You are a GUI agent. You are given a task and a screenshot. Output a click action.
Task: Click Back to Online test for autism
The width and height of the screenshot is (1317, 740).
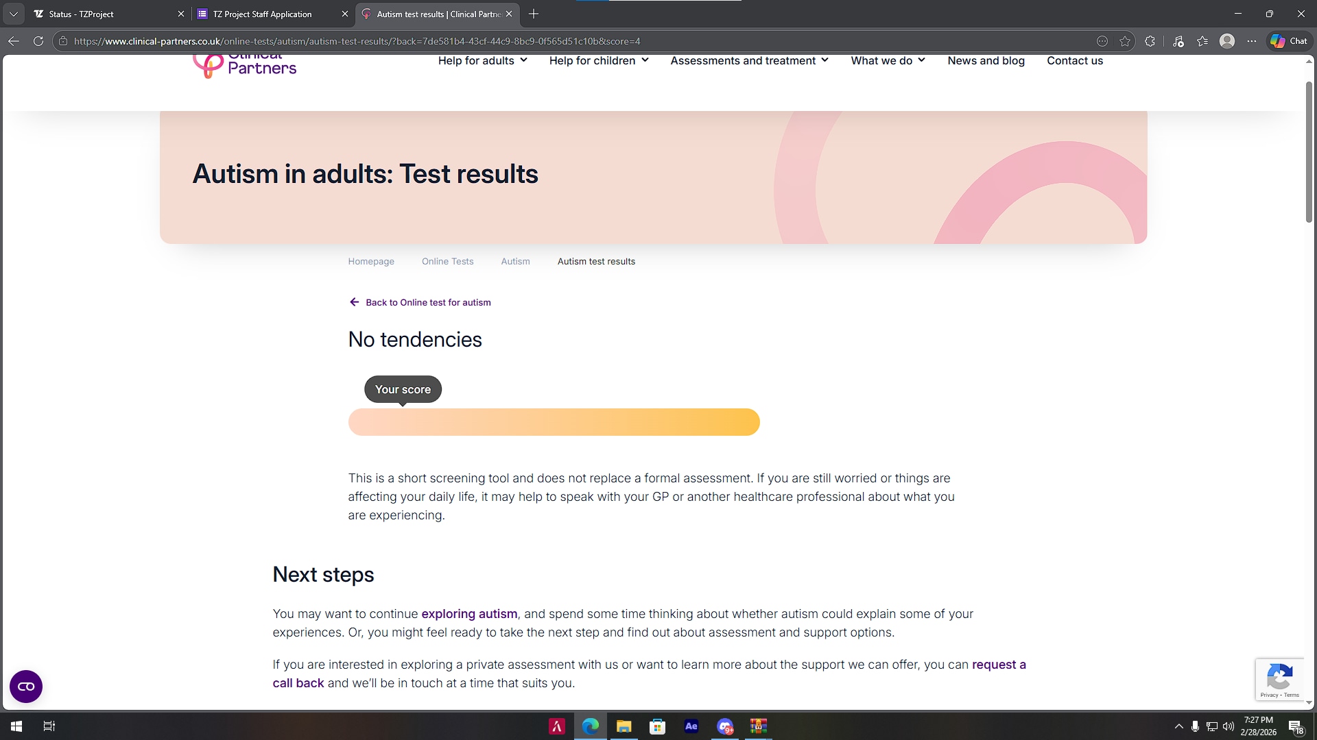click(x=427, y=302)
